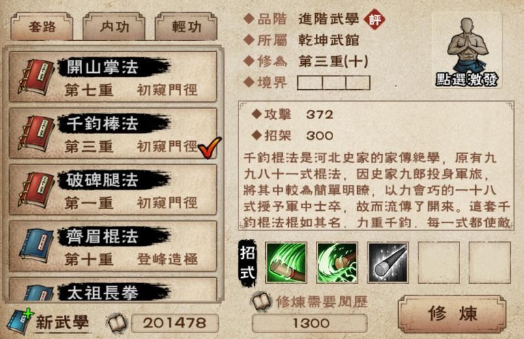Tap the blue book 新武學 icon

21,321
